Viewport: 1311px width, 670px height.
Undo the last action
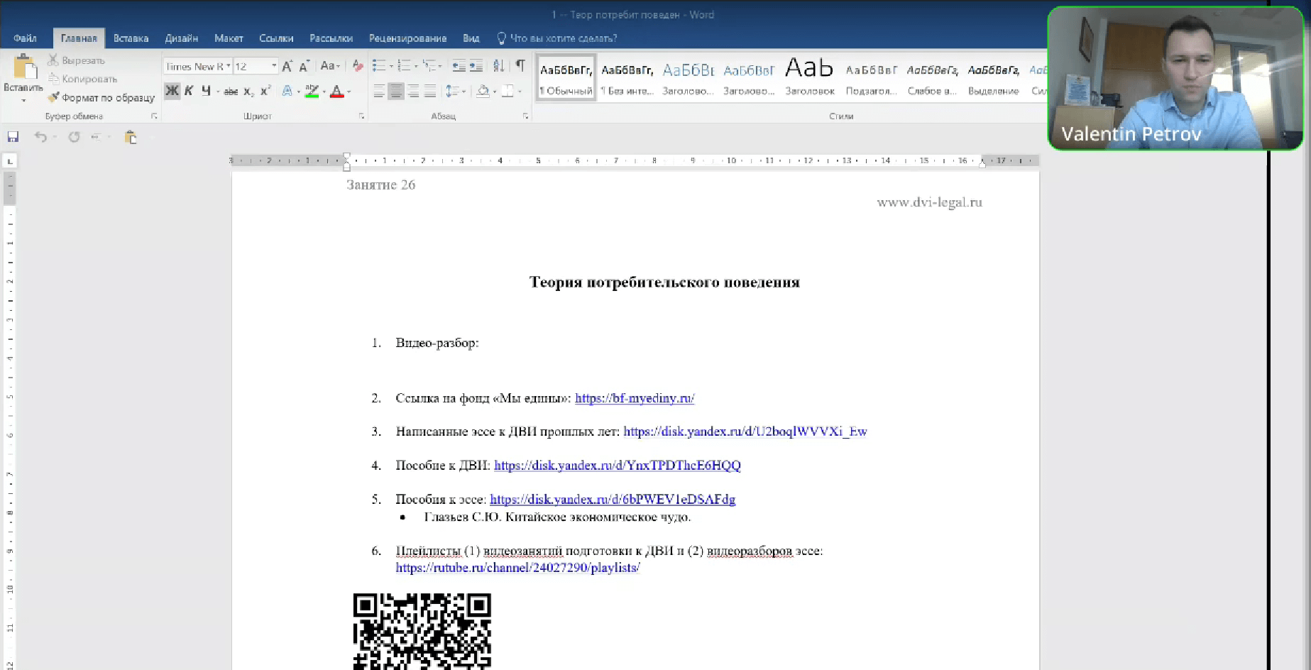[40, 137]
